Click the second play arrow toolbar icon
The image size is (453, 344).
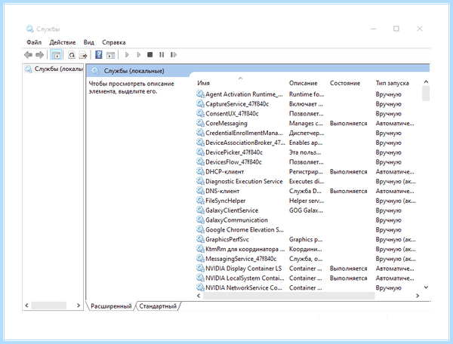point(139,54)
